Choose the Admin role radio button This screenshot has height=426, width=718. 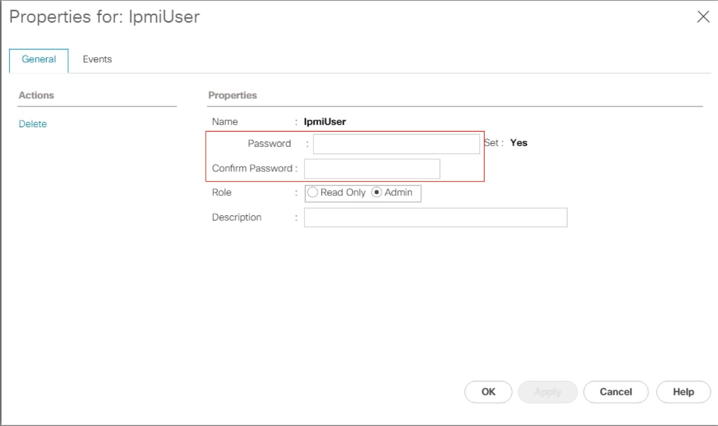click(x=377, y=193)
